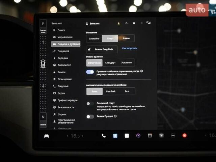
Task: Enable the Скользкий старт toggle
Action: coord(90,104)
